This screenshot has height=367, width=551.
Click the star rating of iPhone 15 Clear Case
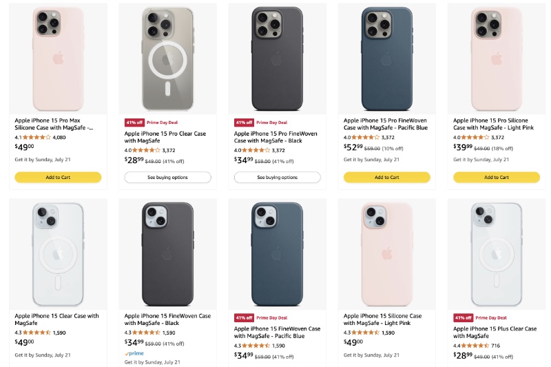coord(37,333)
